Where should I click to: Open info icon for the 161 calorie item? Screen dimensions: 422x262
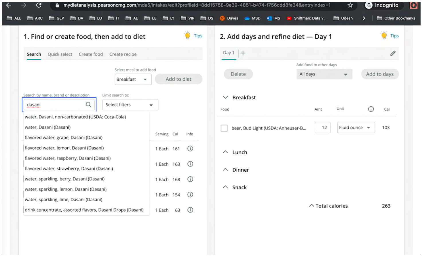point(190,149)
